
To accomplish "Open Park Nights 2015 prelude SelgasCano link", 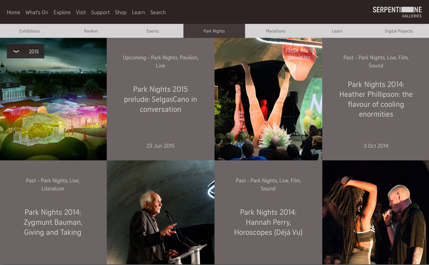I will [x=161, y=99].
